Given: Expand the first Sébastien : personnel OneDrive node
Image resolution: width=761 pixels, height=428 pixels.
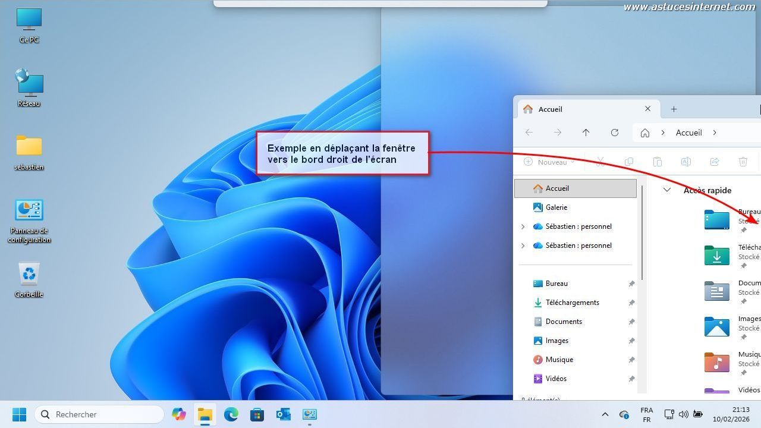Looking at the screenshot, I should pos(523,226).
